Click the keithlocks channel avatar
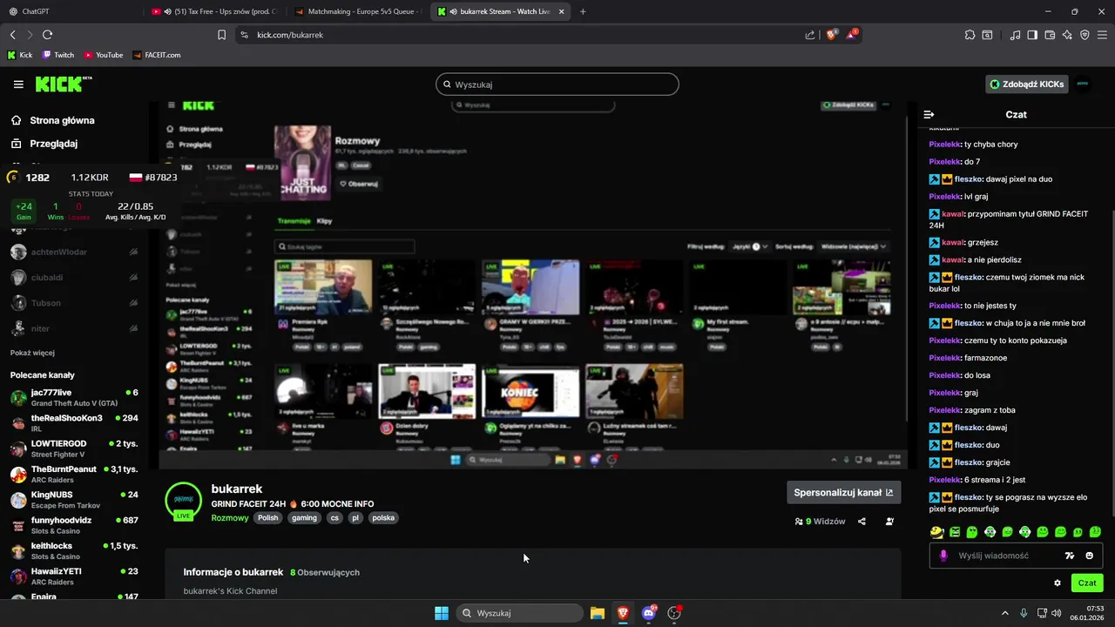This screenshot has width=1115, height=627. (x=18, y=551)
